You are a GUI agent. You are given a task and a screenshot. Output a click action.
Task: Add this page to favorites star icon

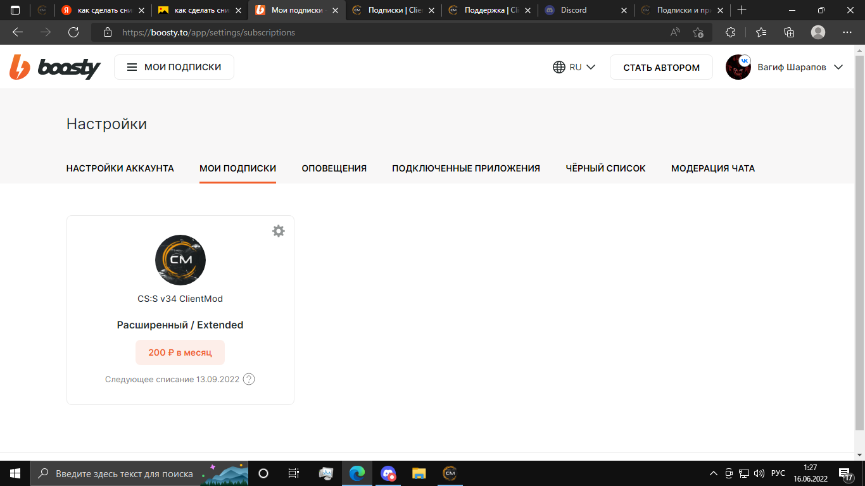[x=698, y=32]
